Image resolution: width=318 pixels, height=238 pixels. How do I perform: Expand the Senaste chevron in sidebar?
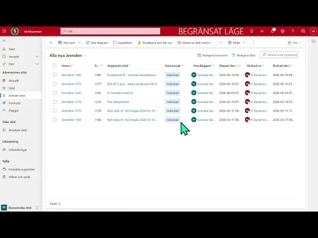(x=37, y=57)
